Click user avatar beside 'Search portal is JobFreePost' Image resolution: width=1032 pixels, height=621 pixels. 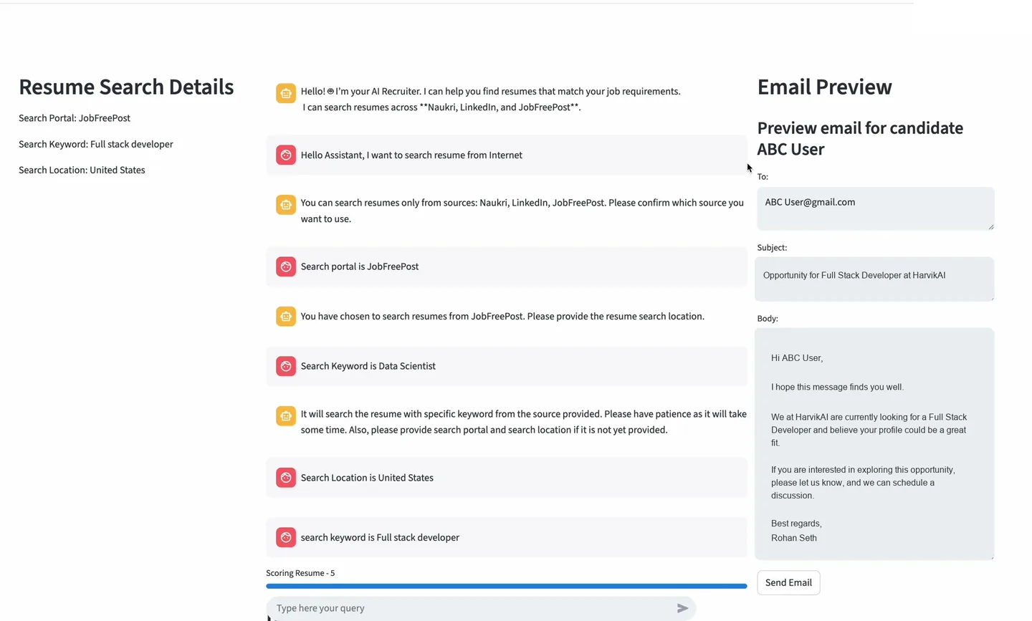coord(286,266)
